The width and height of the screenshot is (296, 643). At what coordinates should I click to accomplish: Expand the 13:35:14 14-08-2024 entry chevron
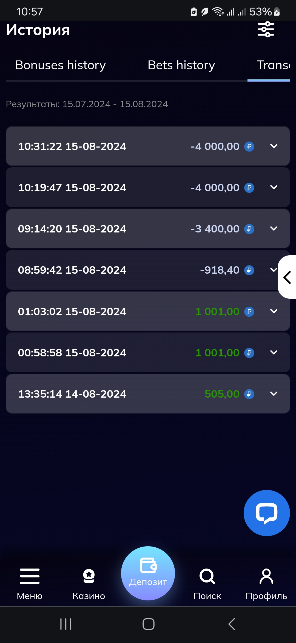(274, 394)
